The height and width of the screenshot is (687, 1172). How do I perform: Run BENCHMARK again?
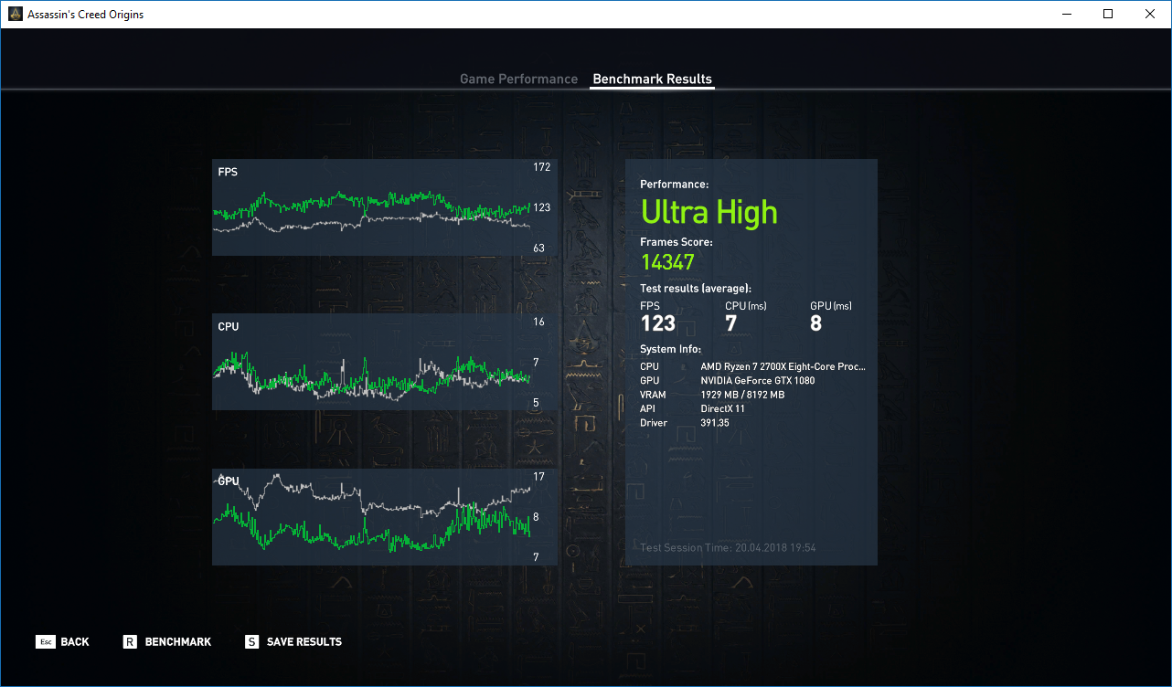point(178,642)
